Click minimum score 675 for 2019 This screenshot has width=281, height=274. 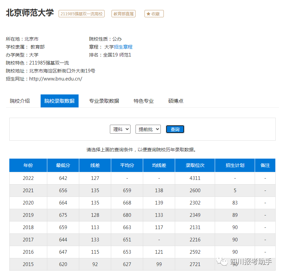[x=63, y=215]
